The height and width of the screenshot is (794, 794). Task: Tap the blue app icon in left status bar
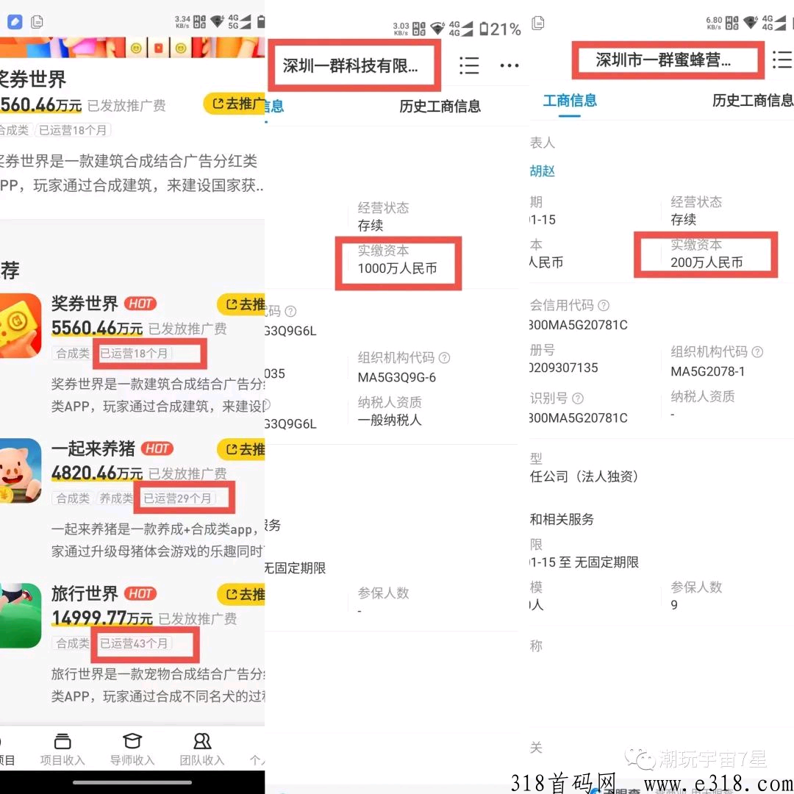(15, 22)
